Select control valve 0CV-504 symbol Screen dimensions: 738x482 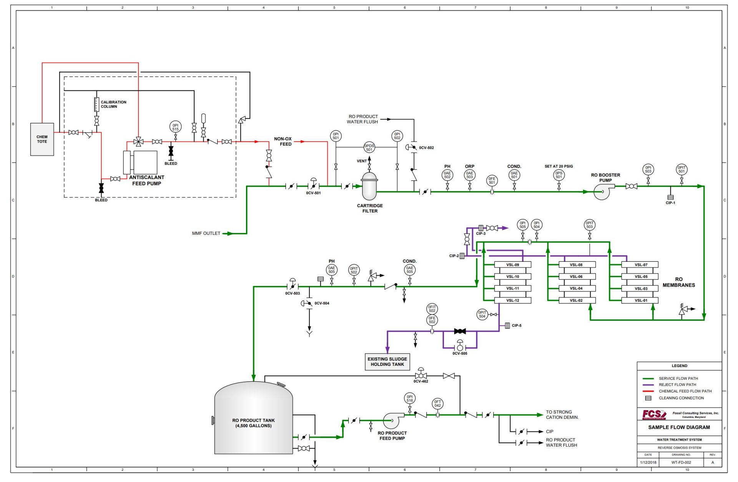coord(307,303)
